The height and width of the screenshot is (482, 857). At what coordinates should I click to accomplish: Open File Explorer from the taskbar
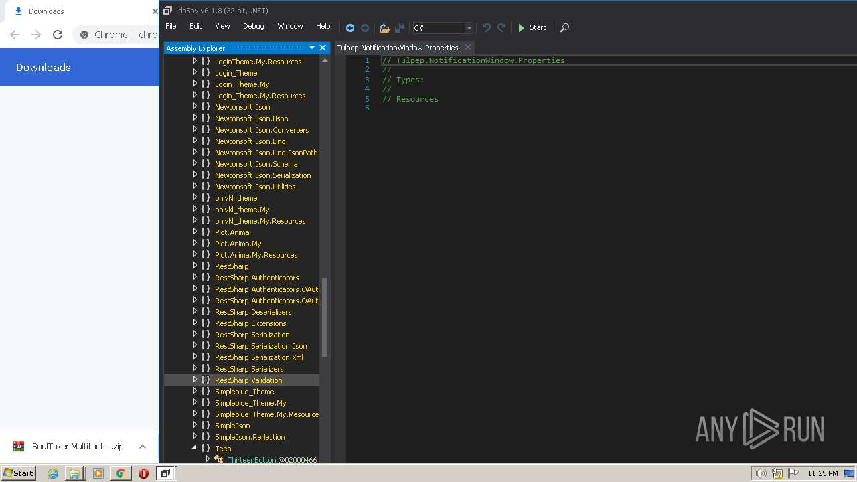[74, 473]
